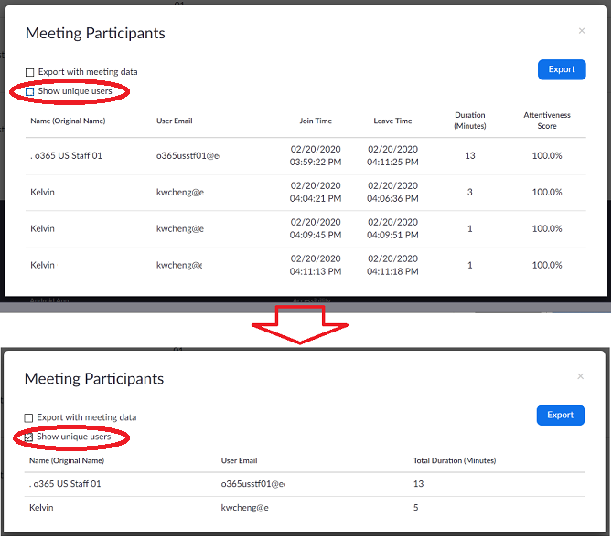The height and width of the screenshot is (537, 612).
Task: Select 'o365usstf01@e' email in upper table
Action: (188, 156)
